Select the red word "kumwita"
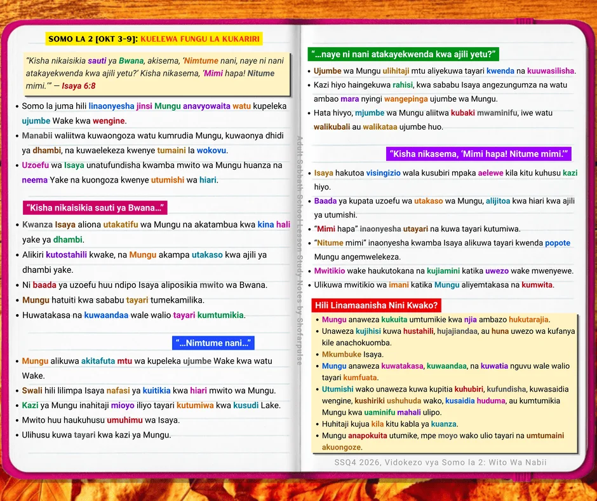Viewport: 597px width, 501px height. [537, 285]
